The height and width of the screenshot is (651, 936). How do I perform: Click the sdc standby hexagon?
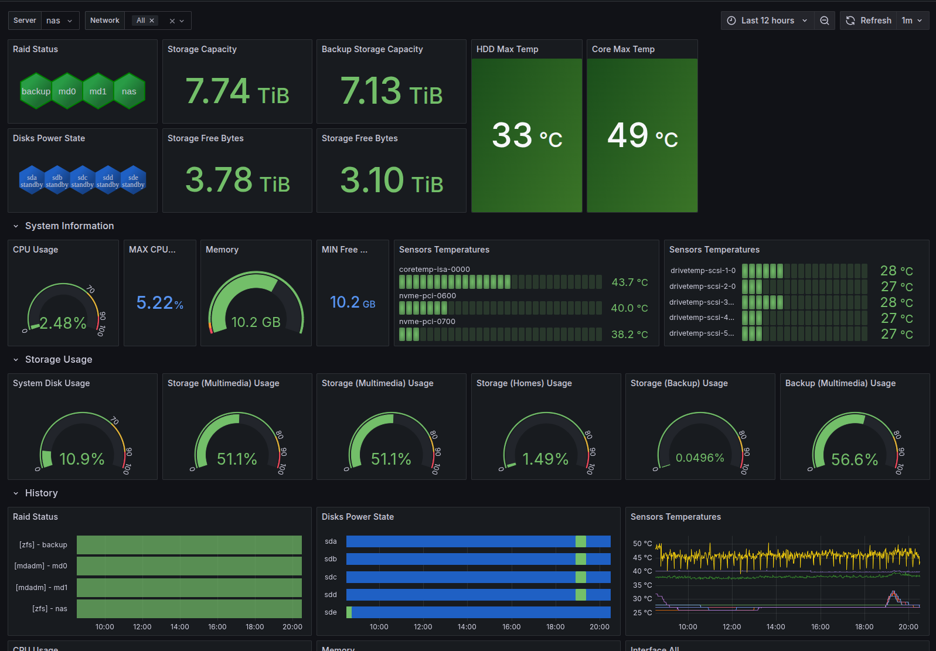point(83,180)
